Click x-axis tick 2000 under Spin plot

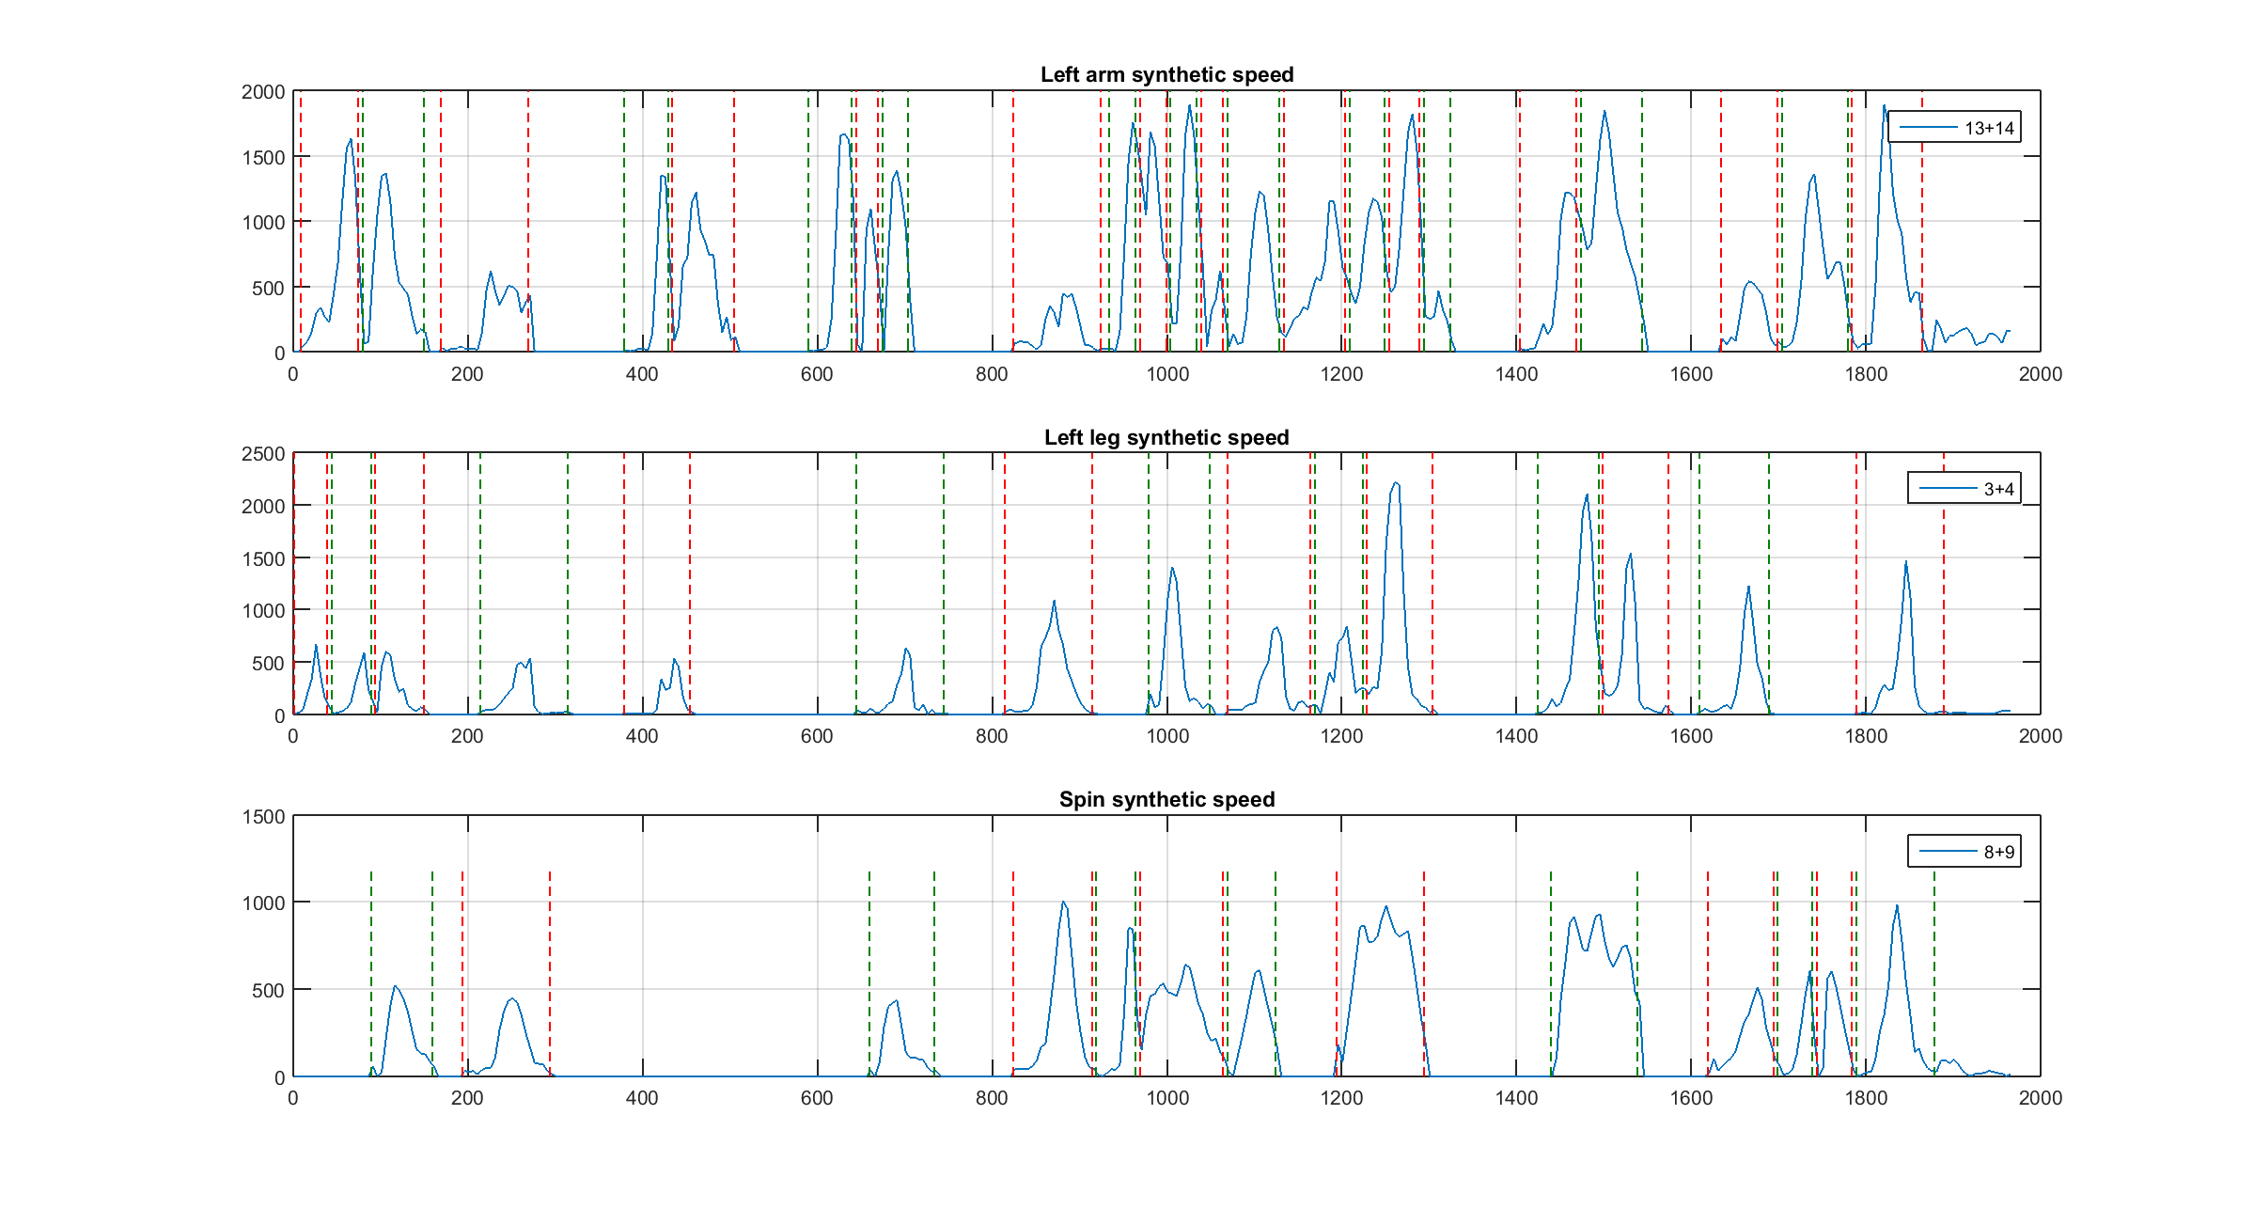pos(2041,1098)
